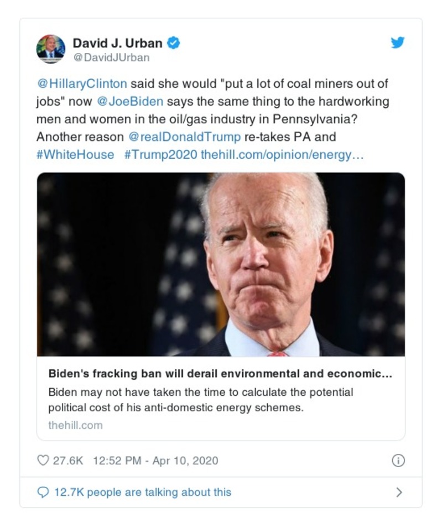Open the @HillaryClinton mention link
The width and height of the screenshot is (442, 529).
[82, 84]
